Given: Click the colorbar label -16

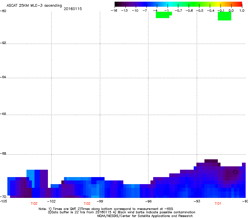Looking at the screenshot, I should click(x=114, y=11).
